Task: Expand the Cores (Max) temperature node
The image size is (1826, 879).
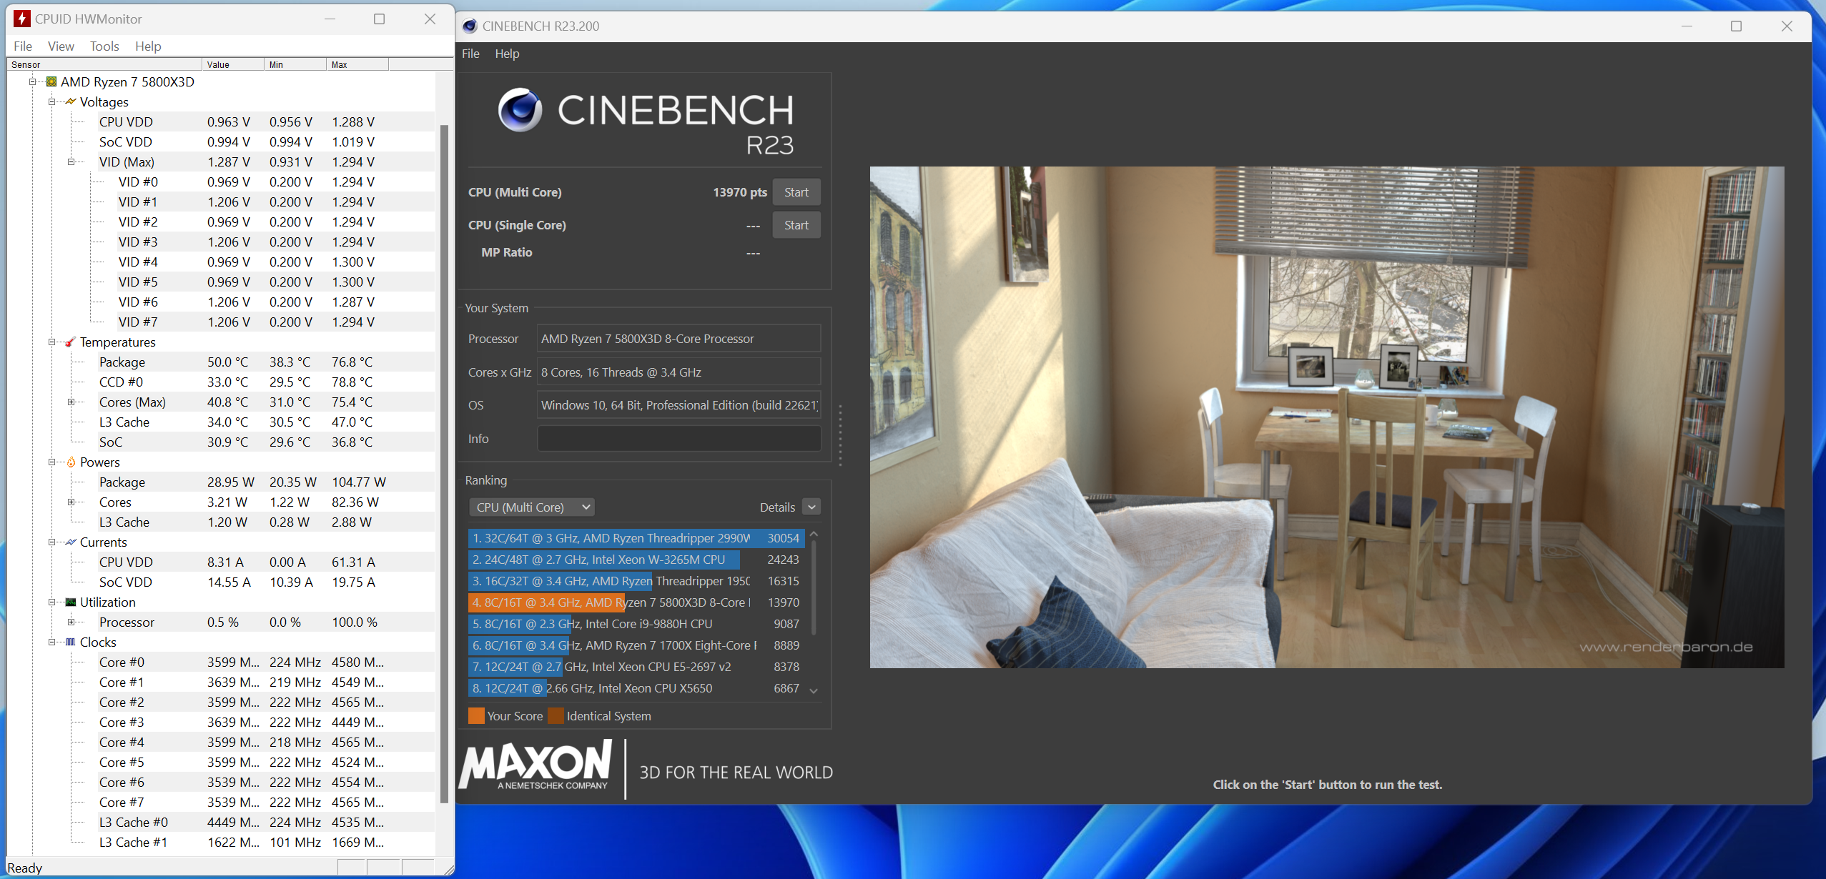Action: point(71,402)
